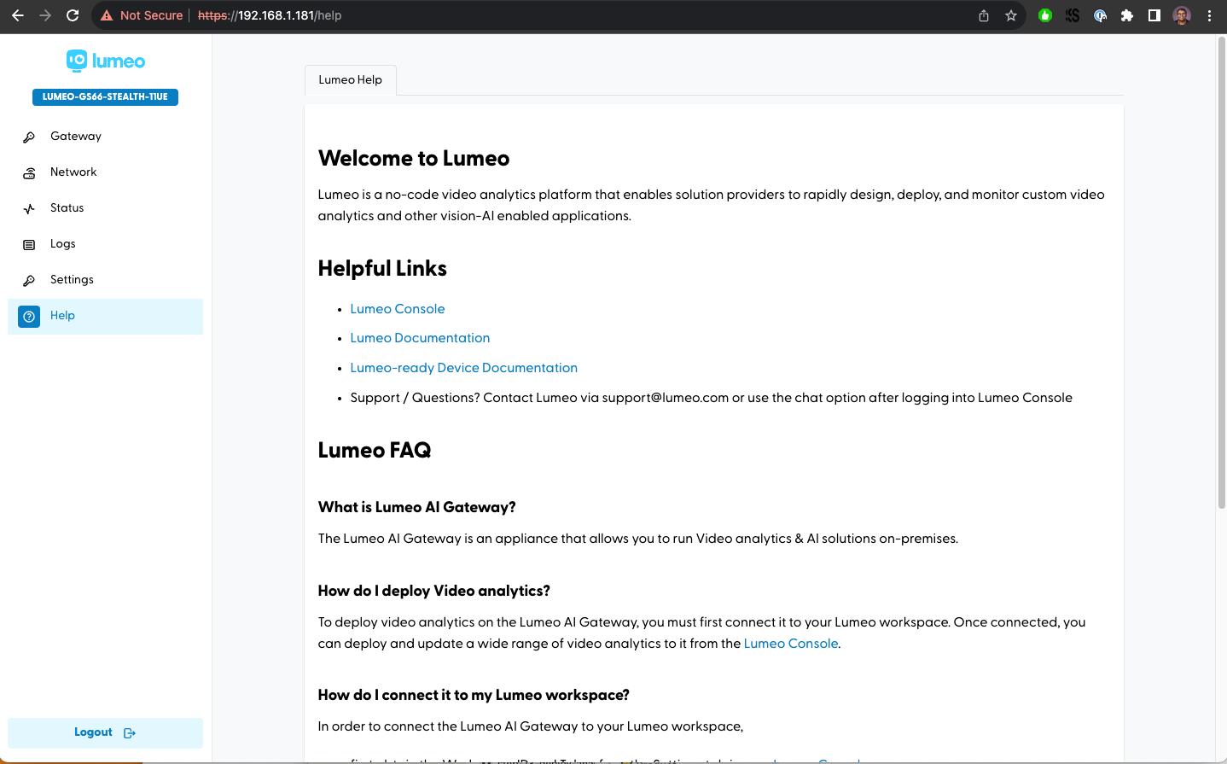Reload the page with the refresh icon
This screenshot has height=764, width=1227.
73,15
